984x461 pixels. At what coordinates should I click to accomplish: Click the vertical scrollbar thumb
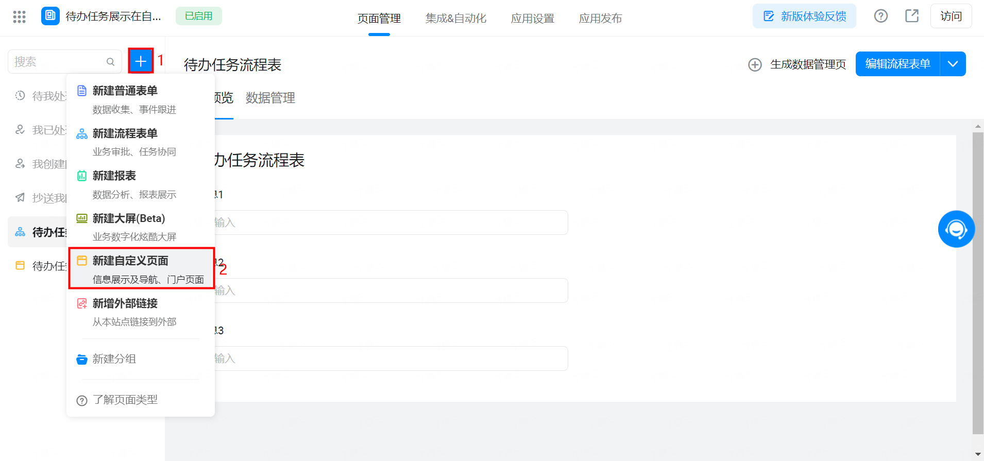click(x=978, y=283)
